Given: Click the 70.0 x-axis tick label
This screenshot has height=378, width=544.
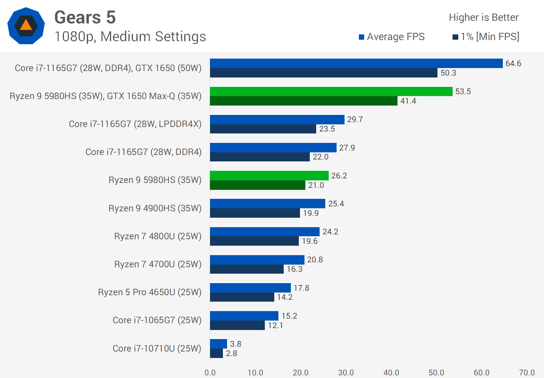Looking at the screenshot, I should click(527, 372).
